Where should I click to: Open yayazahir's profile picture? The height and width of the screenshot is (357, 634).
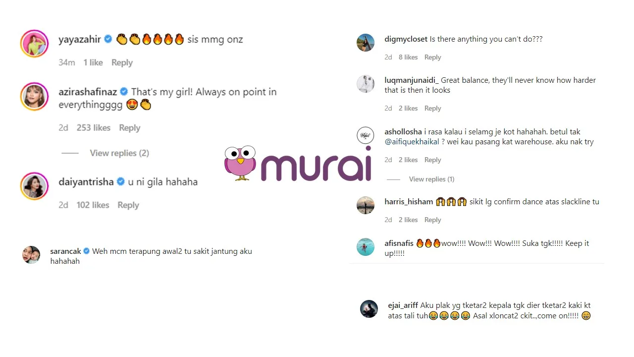(34, 44)
